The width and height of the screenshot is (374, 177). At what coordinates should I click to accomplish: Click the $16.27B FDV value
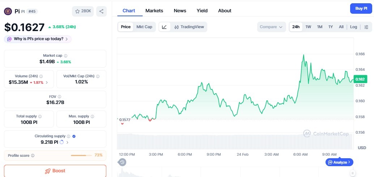[x=55, y=103]
